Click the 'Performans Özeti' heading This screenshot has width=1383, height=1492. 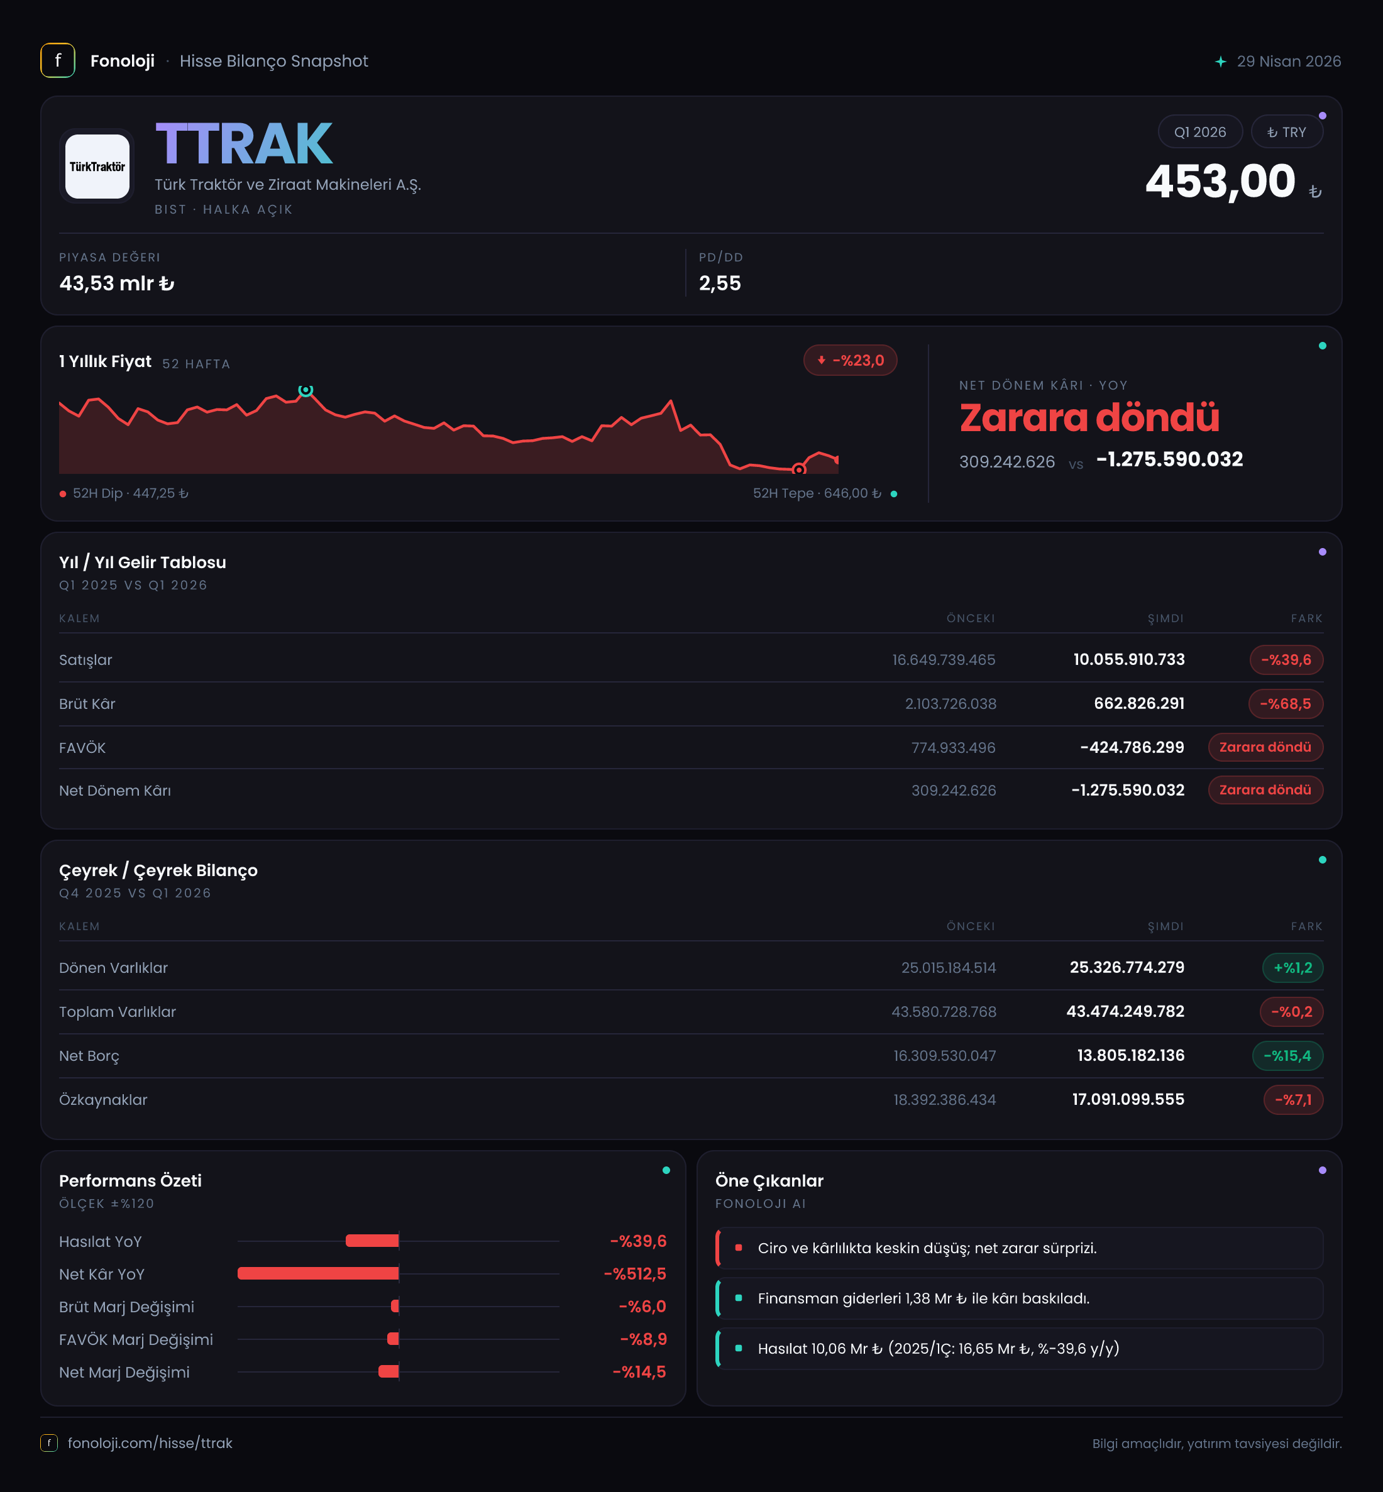[130, 1180]
